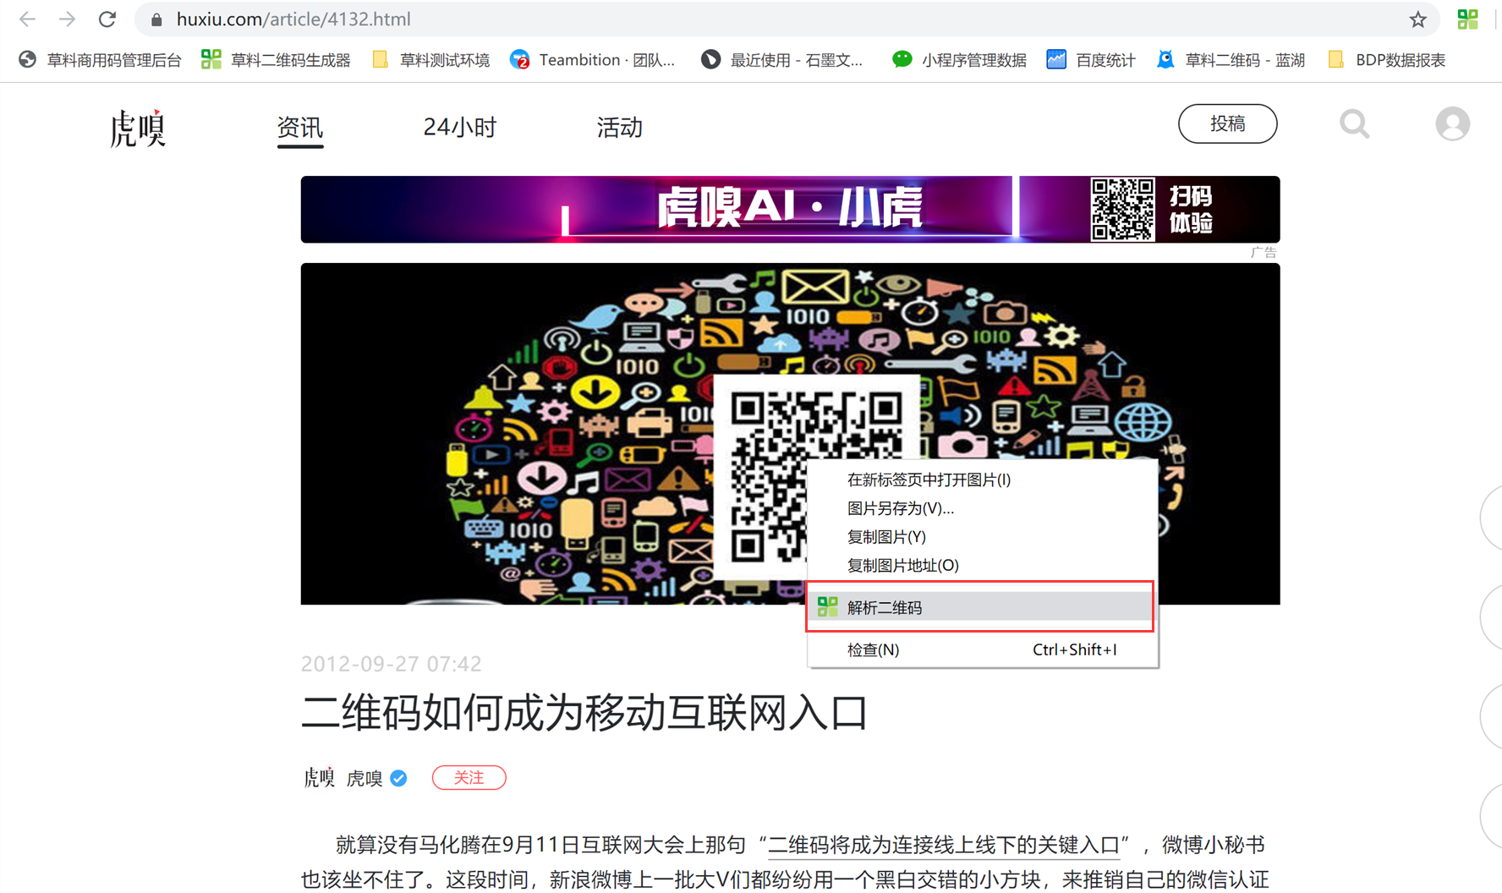Viewport: 1502px width, 893px height.
Task: Switch to the 活动 nav tab
Action: (x=620, y=128)
